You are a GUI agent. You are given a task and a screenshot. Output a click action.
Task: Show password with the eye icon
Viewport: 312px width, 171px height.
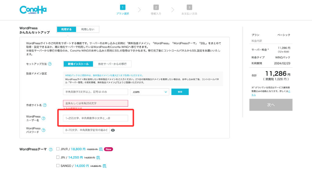click(x=113, y=130)
